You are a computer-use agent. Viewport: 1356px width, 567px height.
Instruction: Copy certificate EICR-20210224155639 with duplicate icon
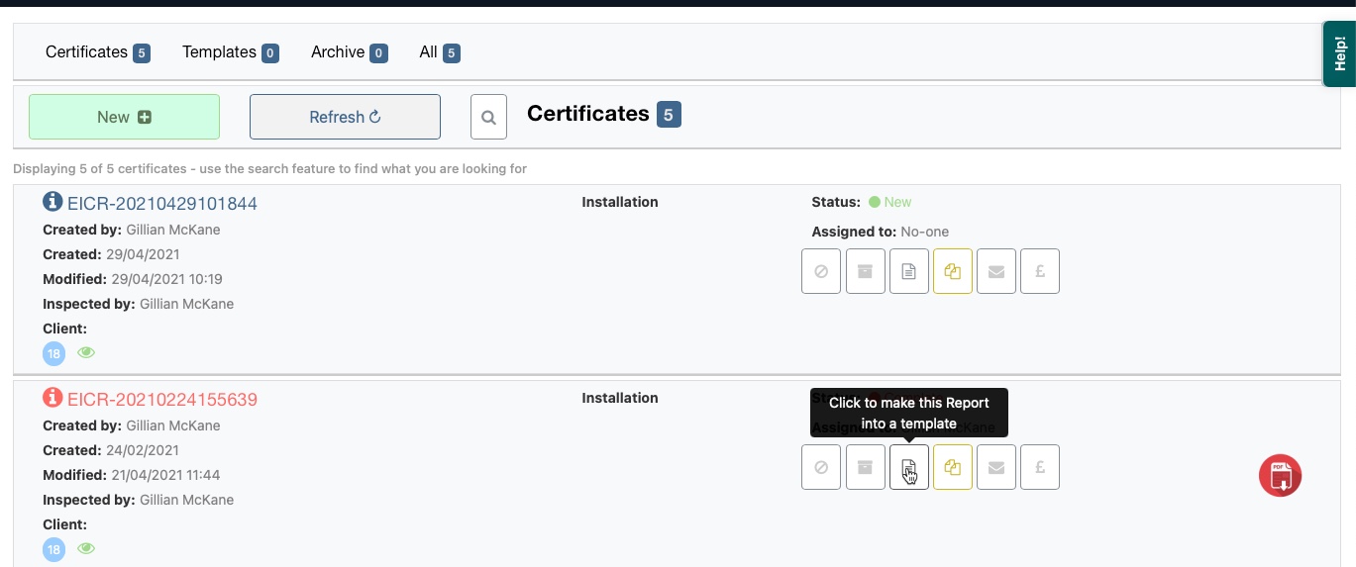[x=953, y=467]
